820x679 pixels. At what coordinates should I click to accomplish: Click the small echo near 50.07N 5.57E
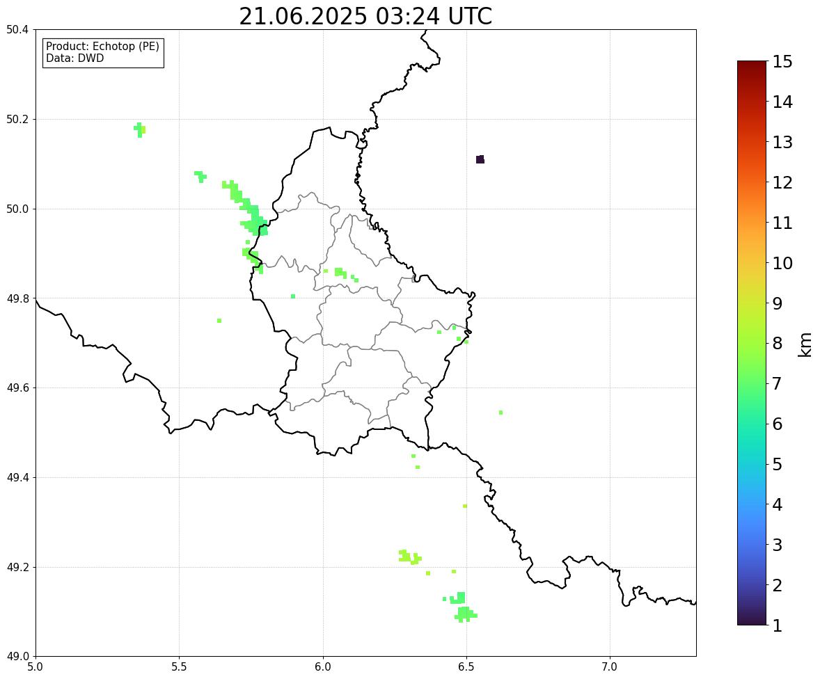tap(200, 176)
